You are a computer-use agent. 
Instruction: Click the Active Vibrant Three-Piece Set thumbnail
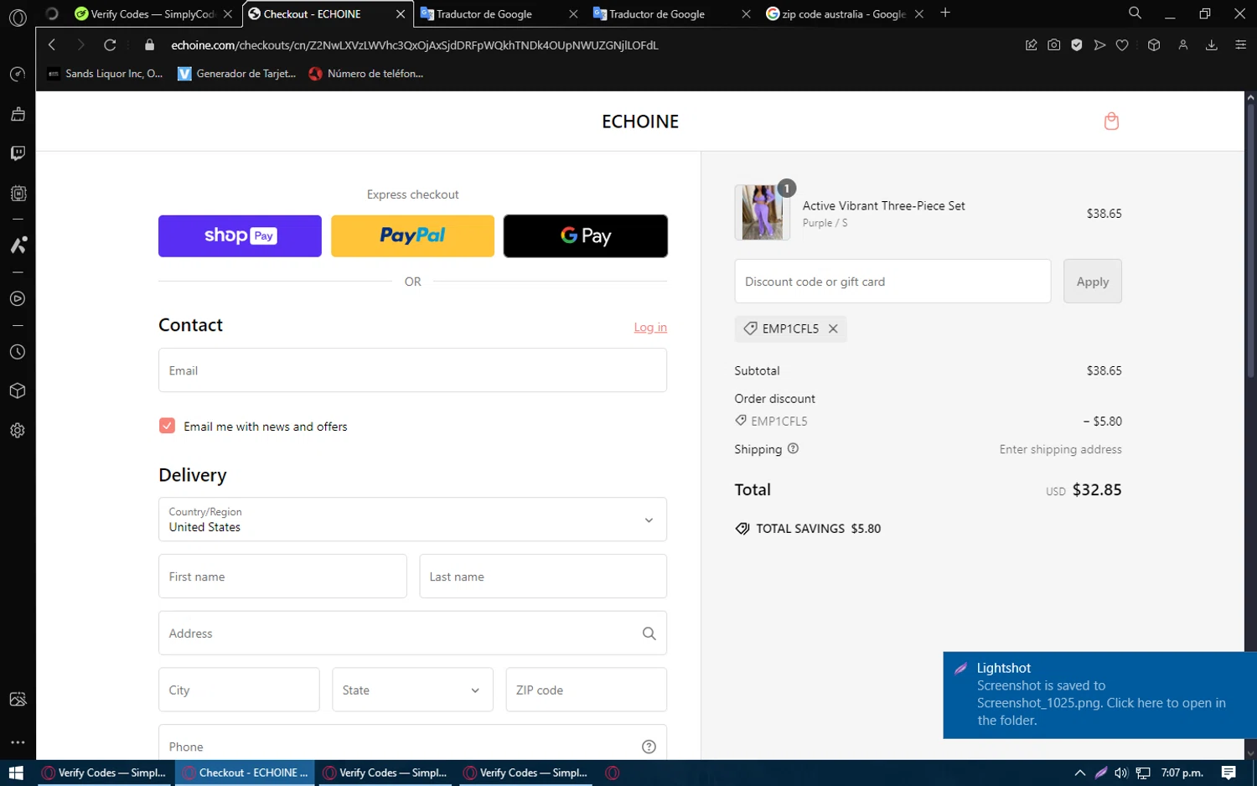point(763,213)
